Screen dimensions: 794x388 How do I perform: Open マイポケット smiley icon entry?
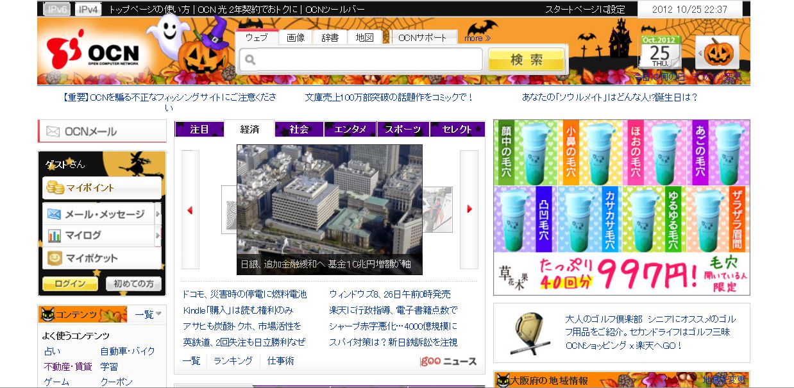102,258
